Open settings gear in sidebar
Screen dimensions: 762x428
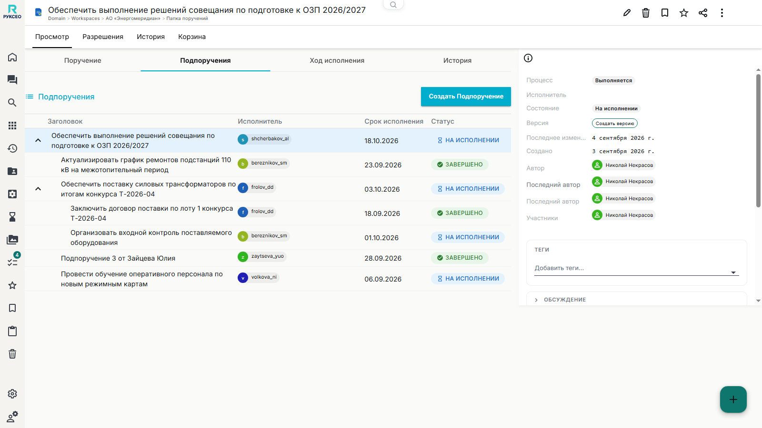tap(12, 394)
